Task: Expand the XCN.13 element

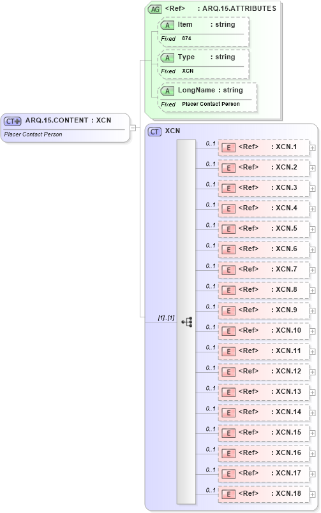Action: coord(312,393)
